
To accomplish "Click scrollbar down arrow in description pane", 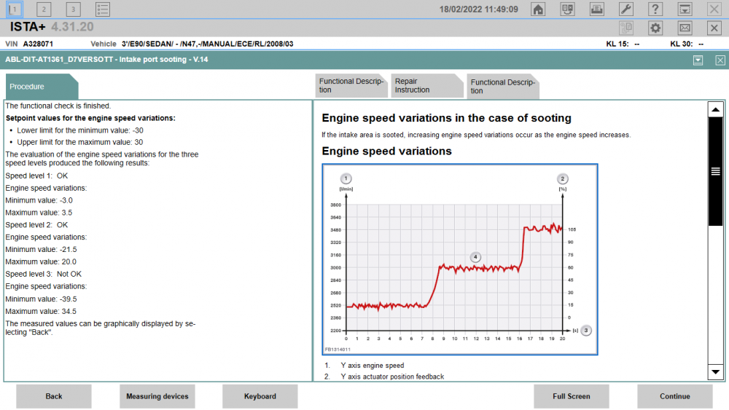I will click(716, 372).
